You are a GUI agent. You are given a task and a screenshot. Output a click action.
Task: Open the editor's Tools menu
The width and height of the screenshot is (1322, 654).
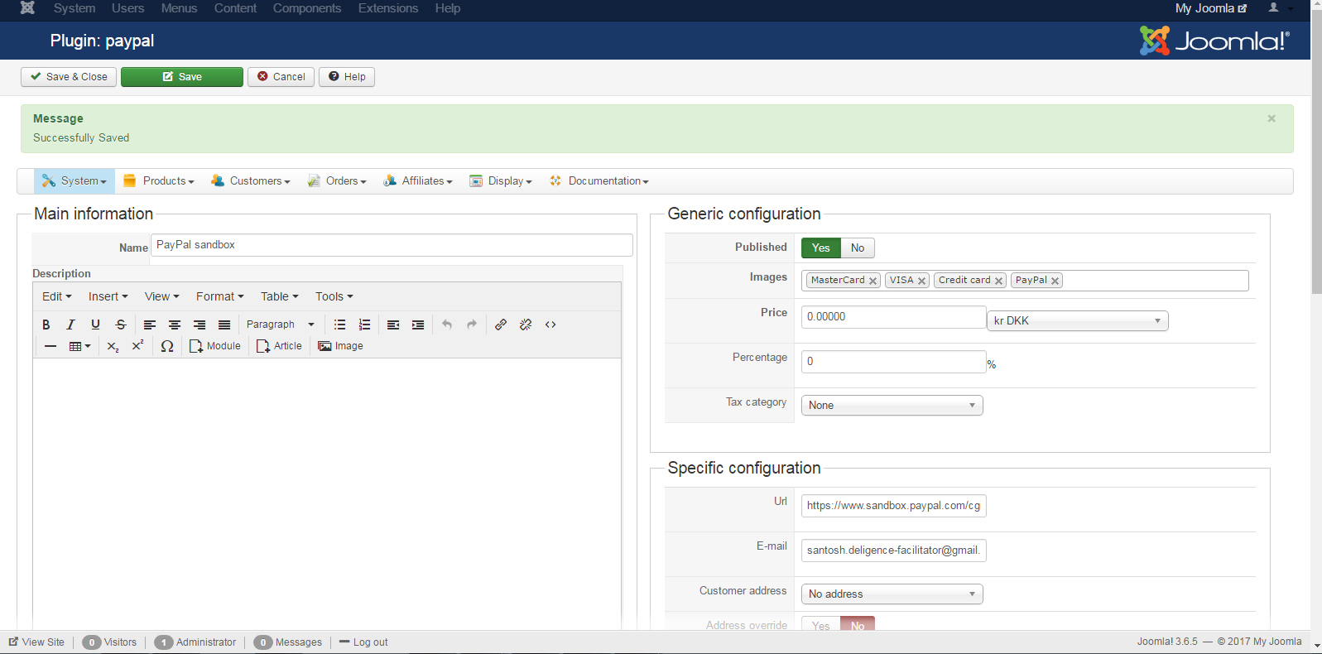(334, 296)
